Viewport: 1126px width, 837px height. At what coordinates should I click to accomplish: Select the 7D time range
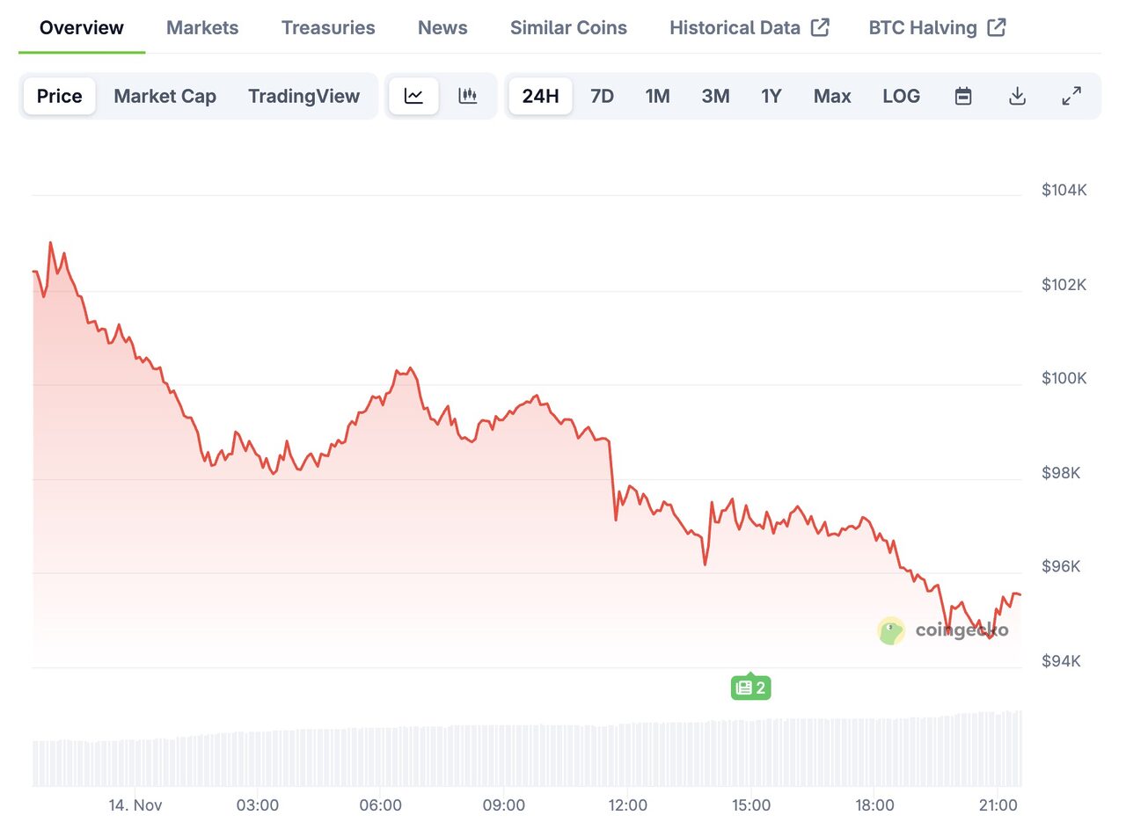tap(602, 96)
